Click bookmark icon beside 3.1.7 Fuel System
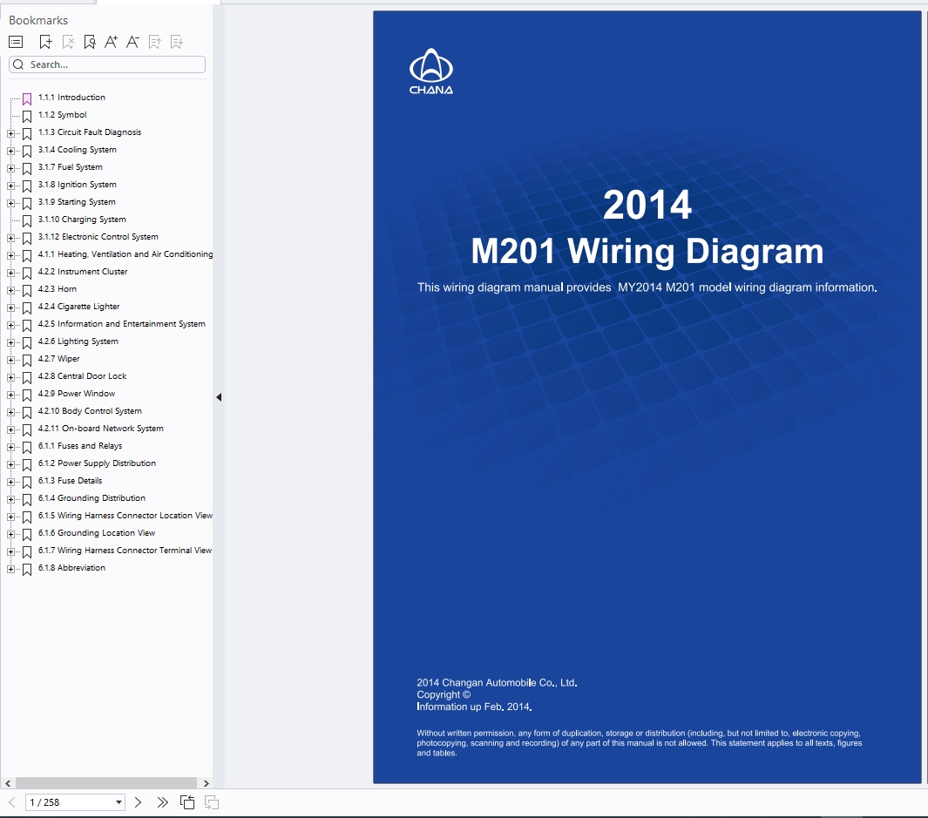Screen dimensions: 928x818 click(x=27, y=169)
